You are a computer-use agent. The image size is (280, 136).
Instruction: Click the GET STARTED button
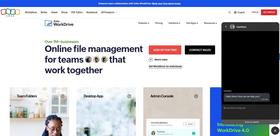click(269, 12)
